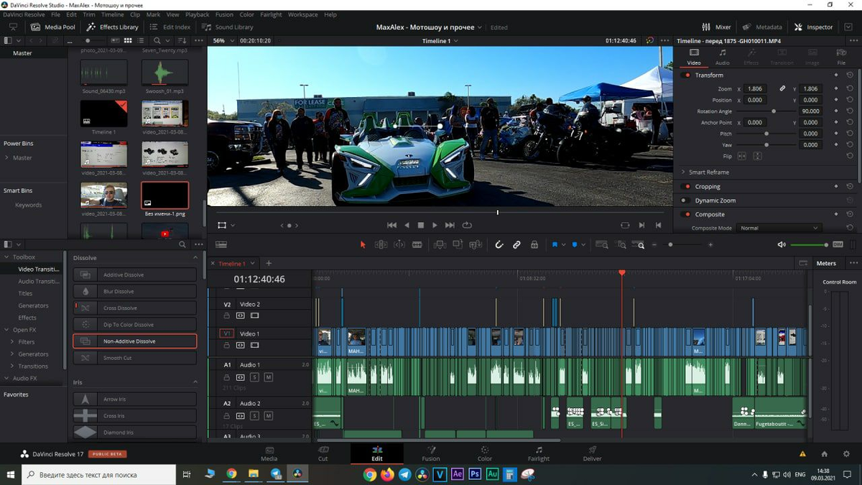Toggle loop playback icon
The image size is (862, 485).
(467, 225)
